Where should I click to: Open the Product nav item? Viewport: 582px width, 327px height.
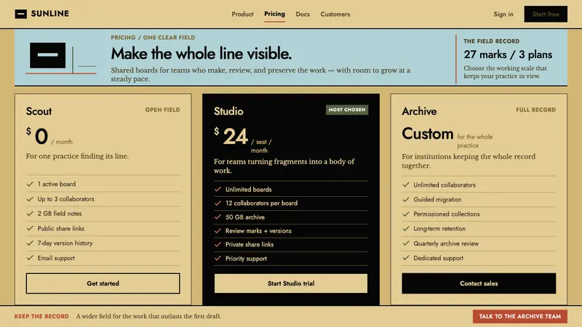(x=242, y=14)
